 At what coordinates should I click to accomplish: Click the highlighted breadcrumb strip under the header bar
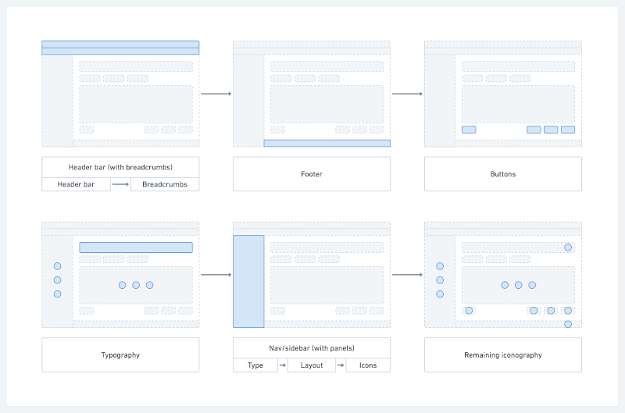pos(120,52)
